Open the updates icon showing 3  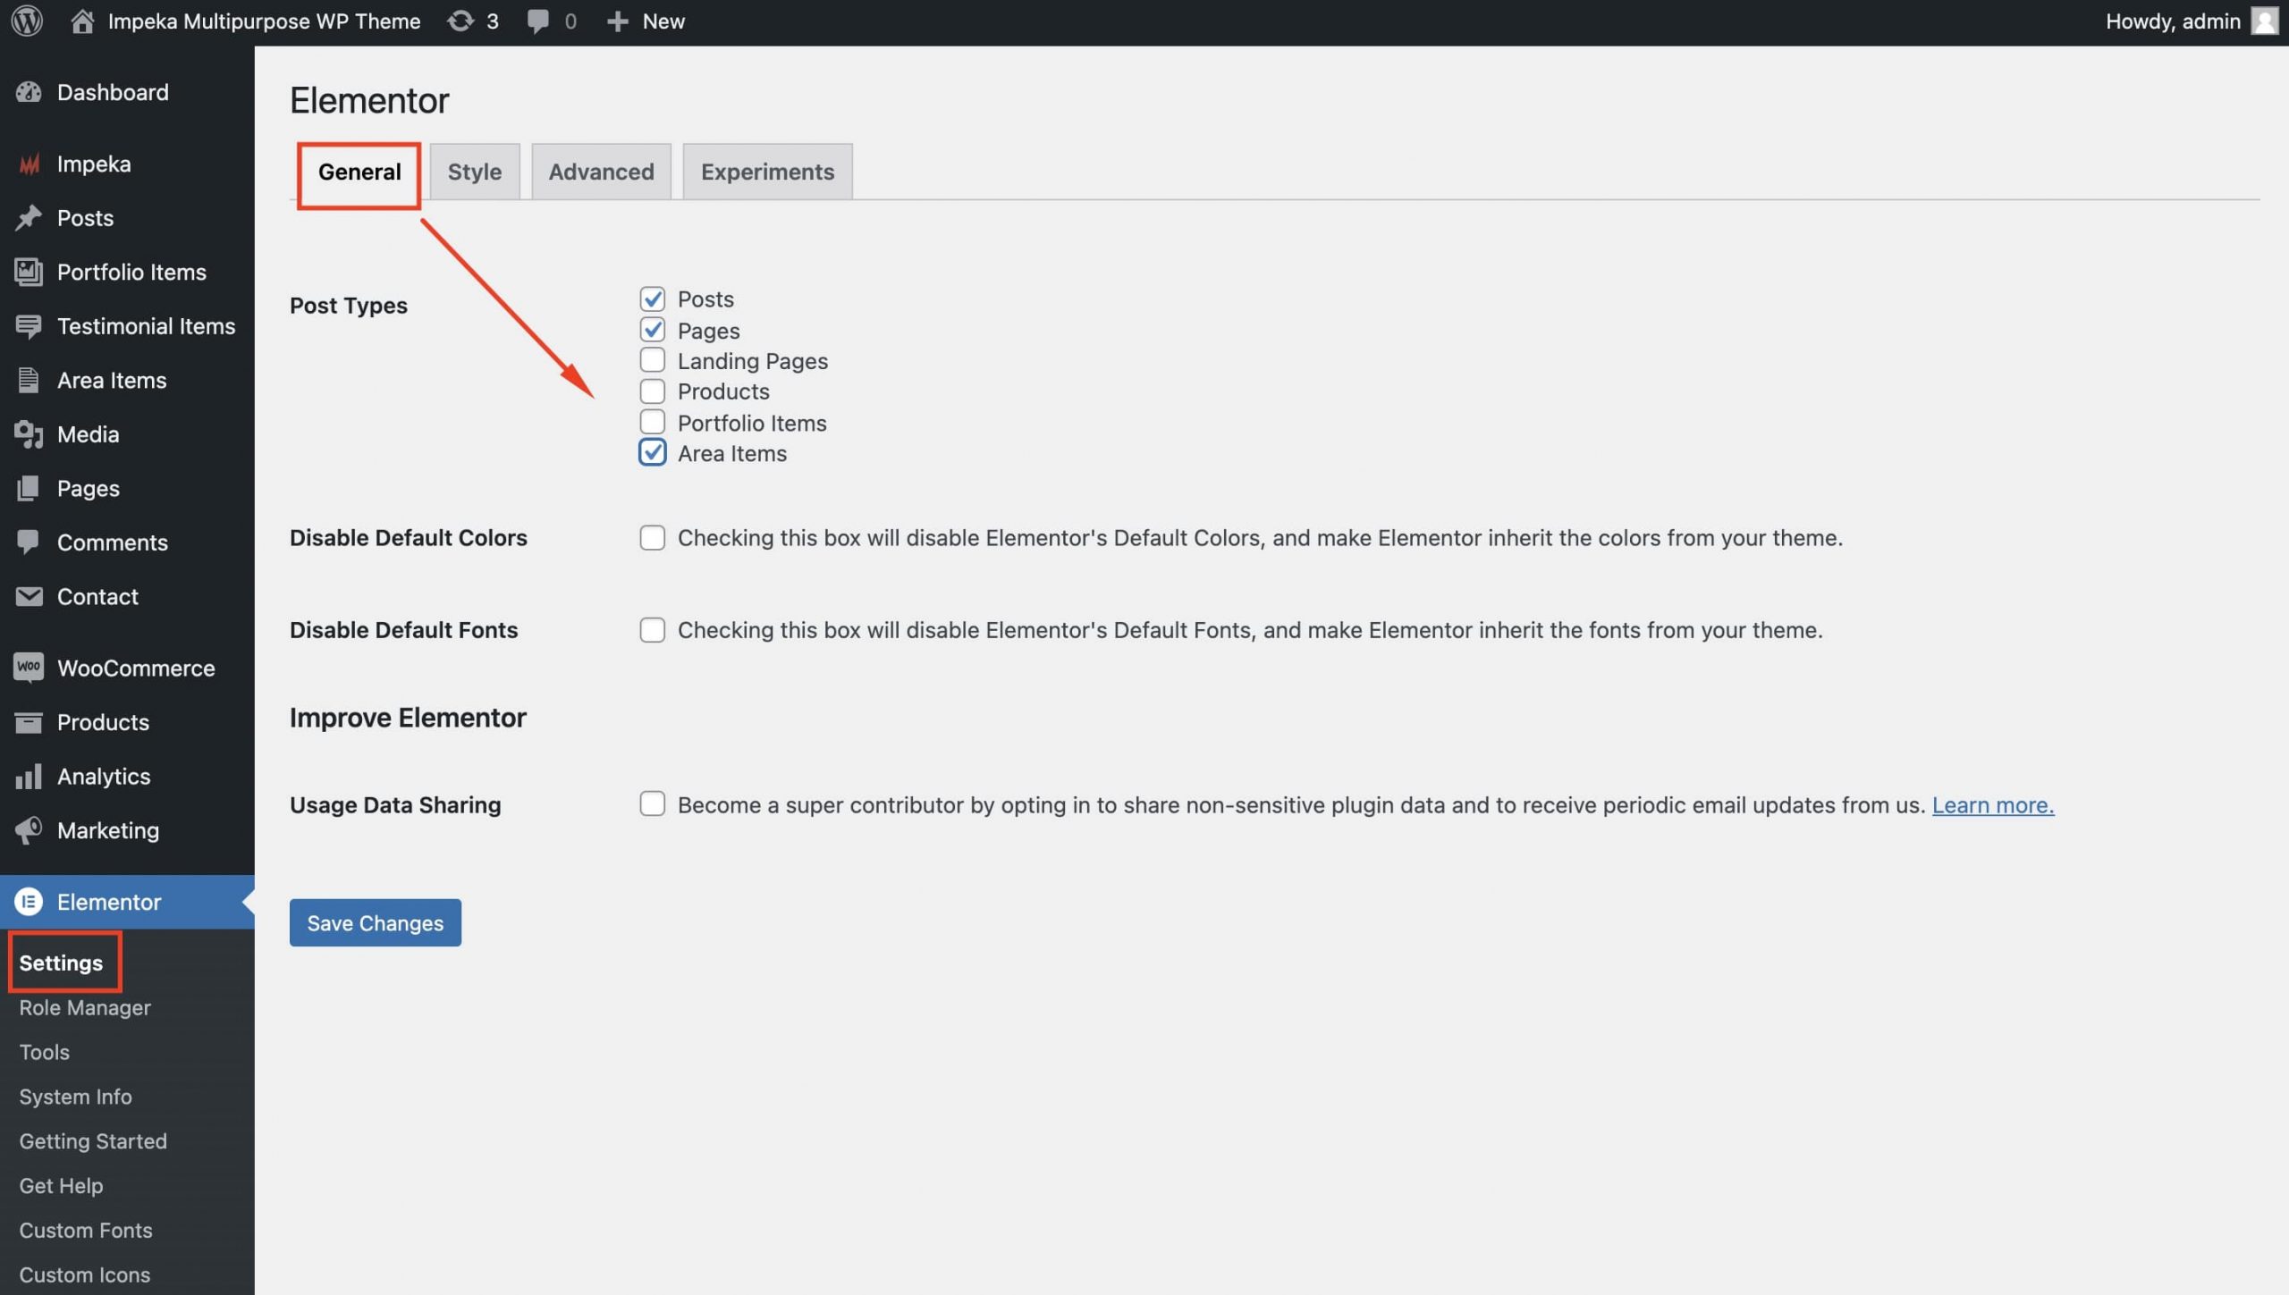pyautogui.click(x=460, y=21)
